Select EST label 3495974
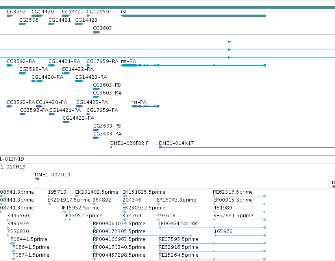 point(18,224)
